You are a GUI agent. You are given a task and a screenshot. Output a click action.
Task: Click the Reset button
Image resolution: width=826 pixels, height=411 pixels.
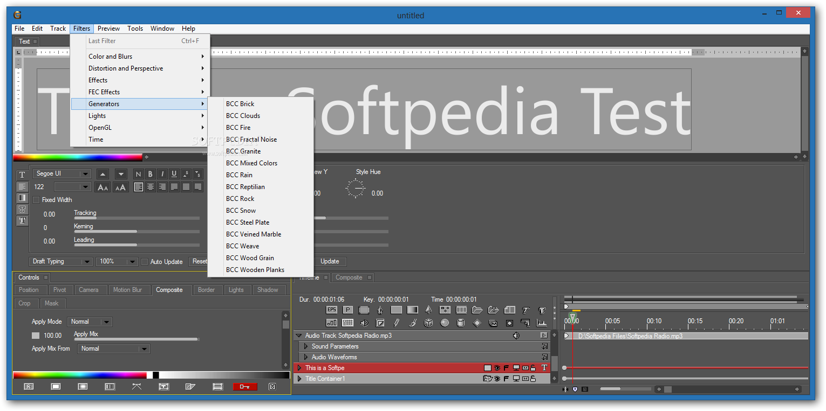point(199,261)
